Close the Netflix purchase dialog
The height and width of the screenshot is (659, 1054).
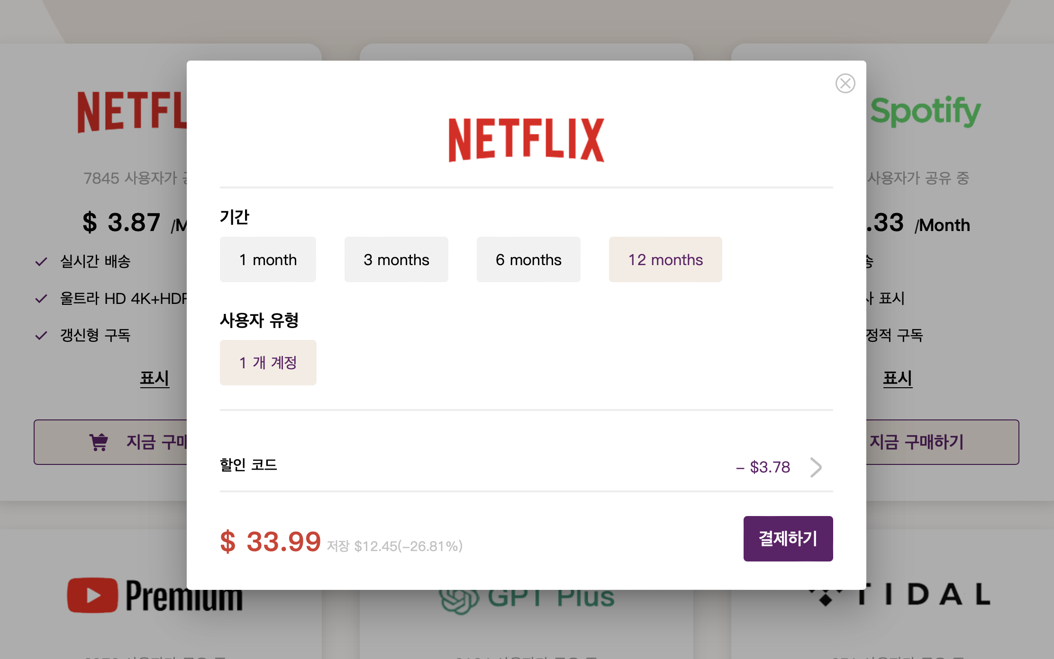coord(845,83)
